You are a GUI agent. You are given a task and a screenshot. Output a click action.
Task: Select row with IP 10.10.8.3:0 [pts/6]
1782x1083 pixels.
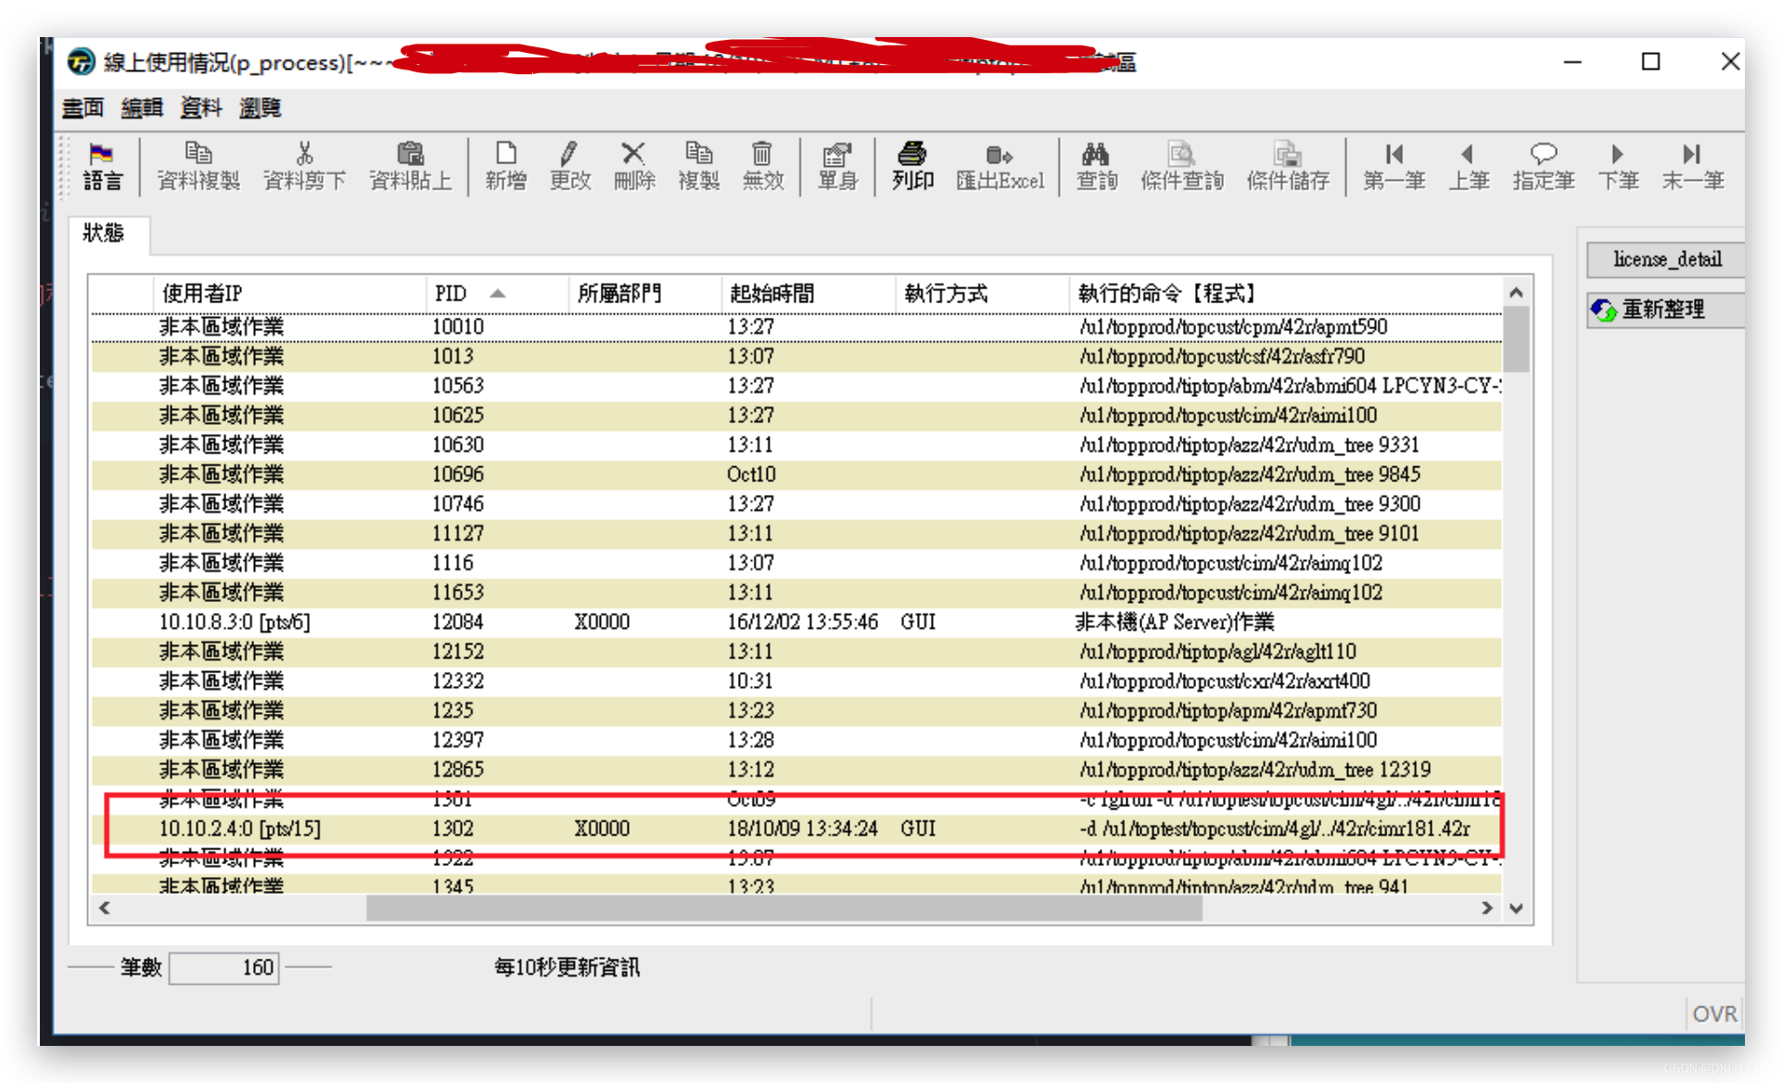click(x=796, y=621)
